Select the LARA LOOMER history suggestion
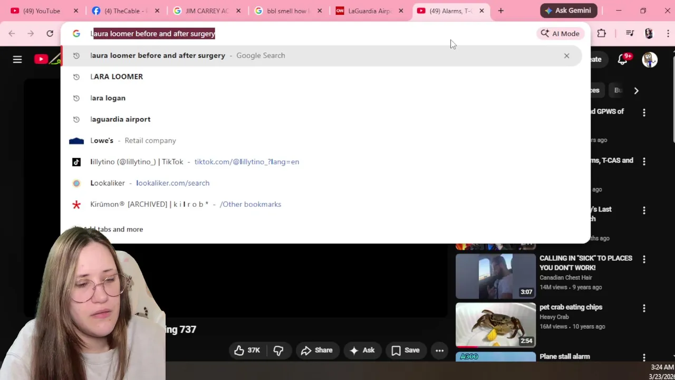Image resolution: width=675 pixels, height=380 pixels. click(x=322, y=77)
